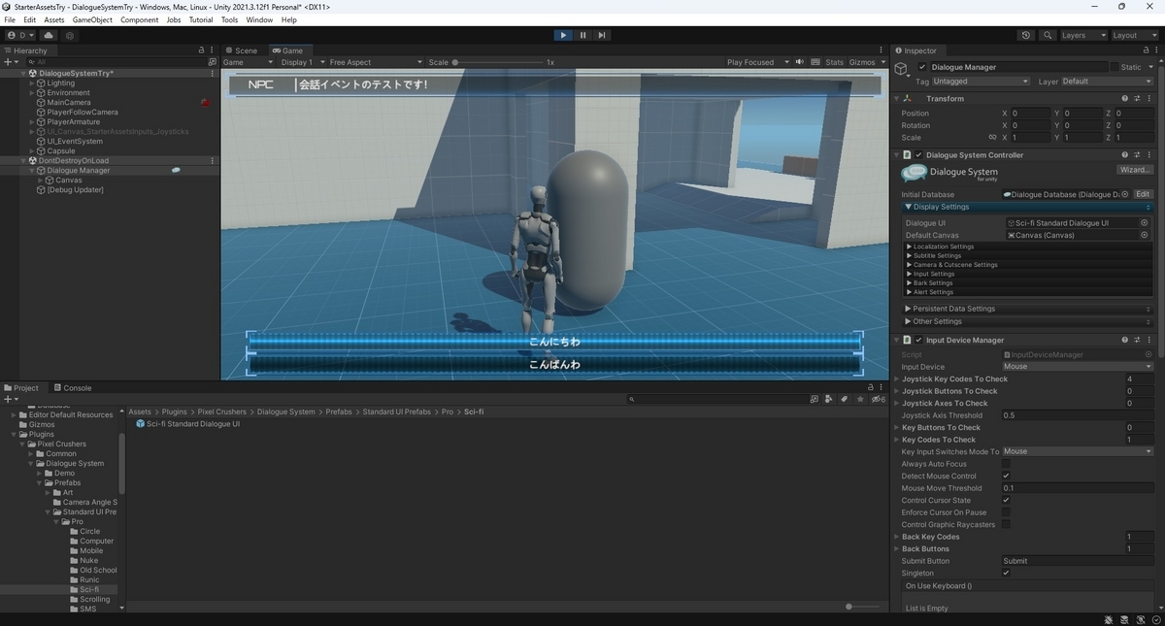
Task: Click the Gizmos button in the Game view
Action: pos(861,62)
